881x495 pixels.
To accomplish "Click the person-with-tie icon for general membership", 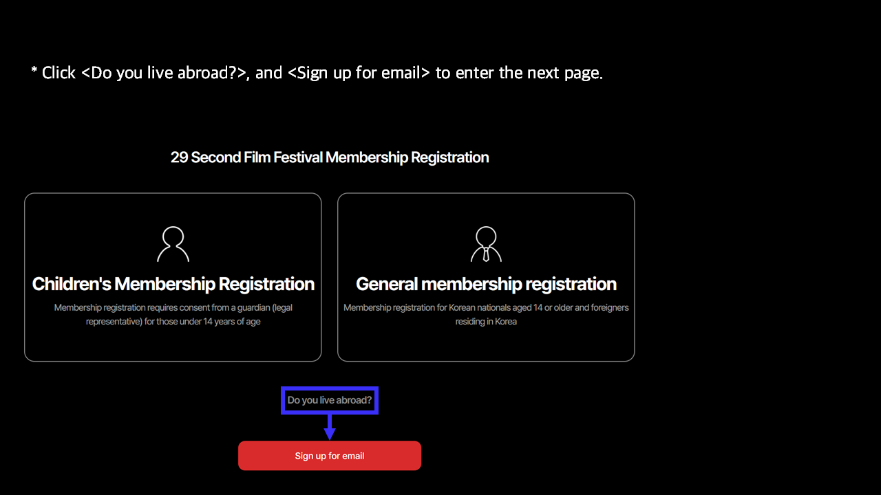I will tap(486, 244).
